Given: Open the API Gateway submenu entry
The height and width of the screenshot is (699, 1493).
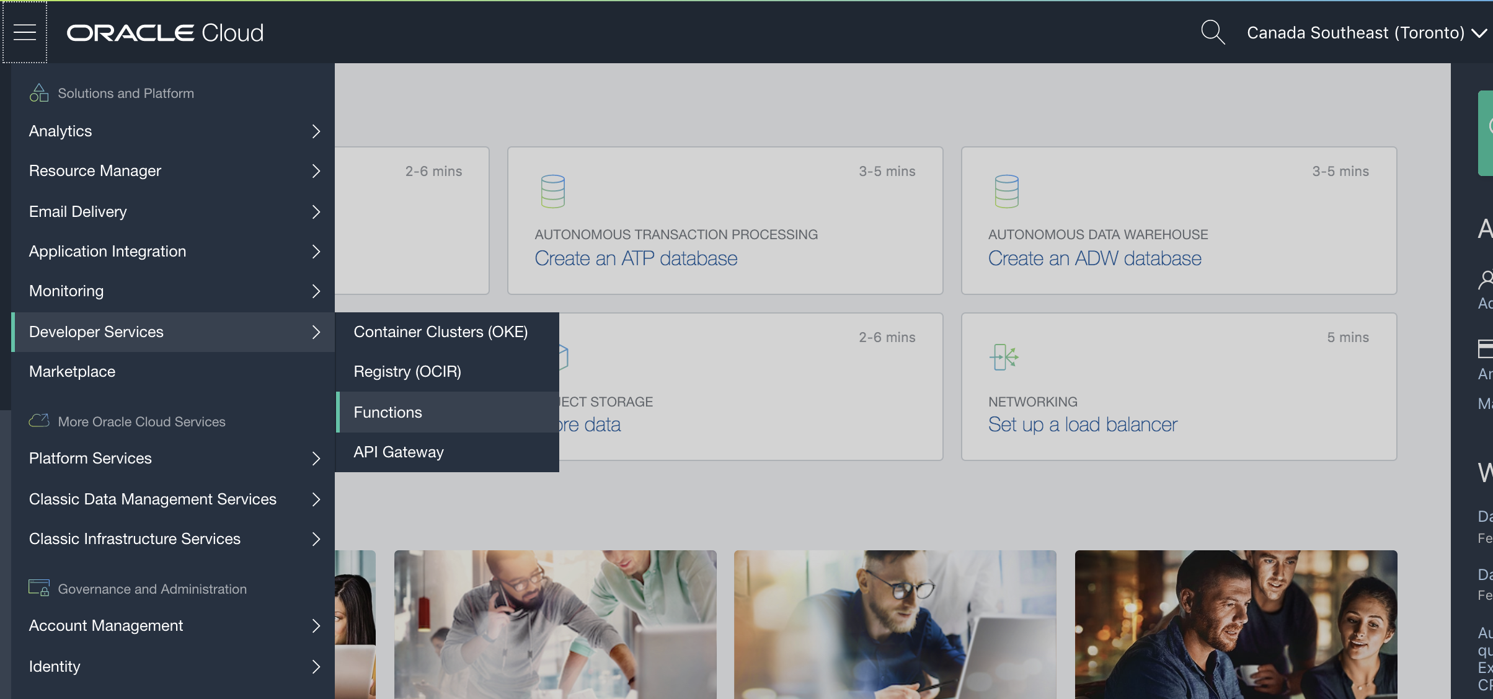Looking at the screenshot, I should pyautogui.click(x=398, y=452).
